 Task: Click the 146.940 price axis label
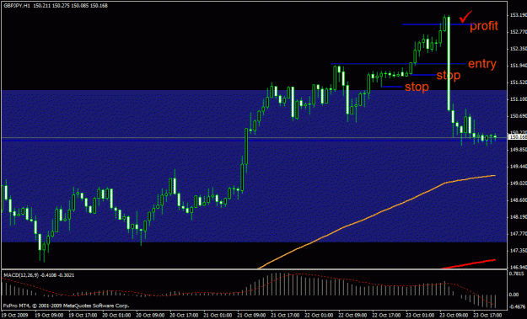point(518,268)
